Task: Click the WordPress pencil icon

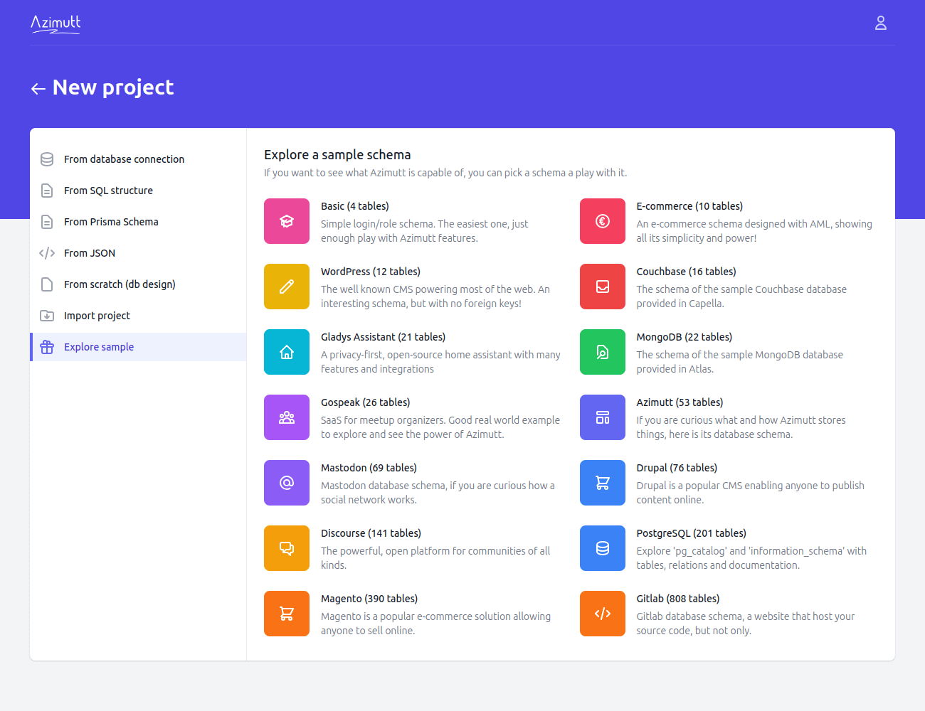Action: [287, 287]
